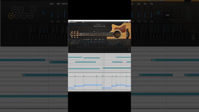Select the longest light-blue bar left of the playhead

click(93, 85)
